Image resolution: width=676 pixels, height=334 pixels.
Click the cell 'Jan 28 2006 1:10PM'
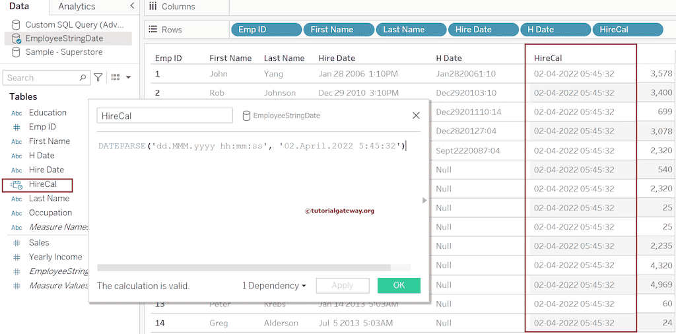point(358,74)
